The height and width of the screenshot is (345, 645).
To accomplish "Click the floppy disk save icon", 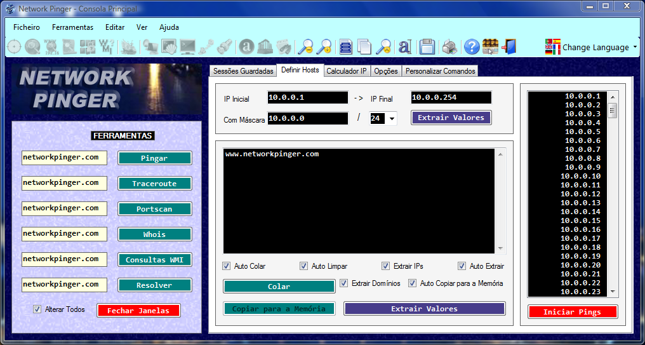I will [427, 46].
